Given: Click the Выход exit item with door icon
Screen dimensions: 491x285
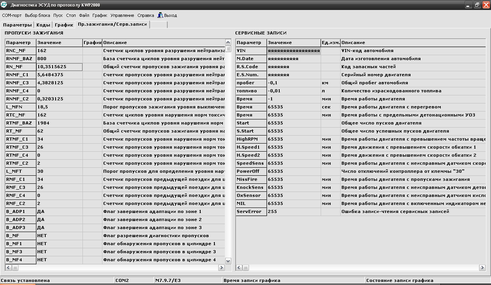Looking at the screenshot, I should [167, 15].
